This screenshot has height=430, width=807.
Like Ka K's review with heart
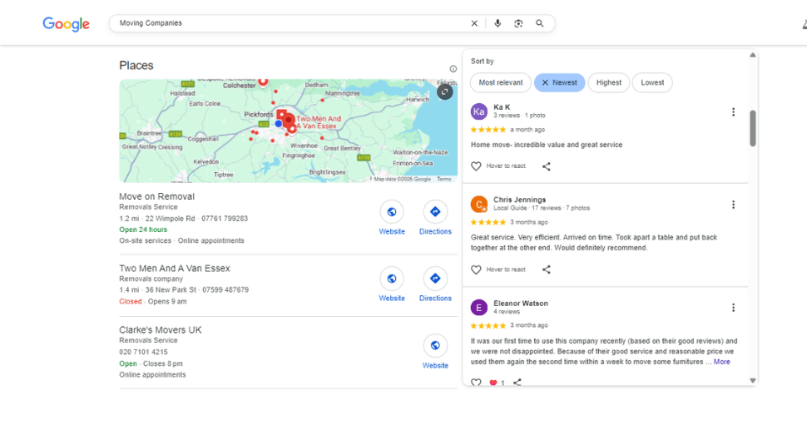[476, 166]
